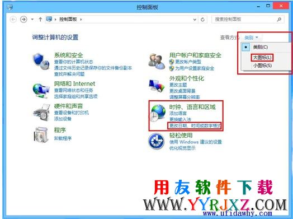
Task: Click 查看你的计算机状态 link
Action: click(73, 62)
